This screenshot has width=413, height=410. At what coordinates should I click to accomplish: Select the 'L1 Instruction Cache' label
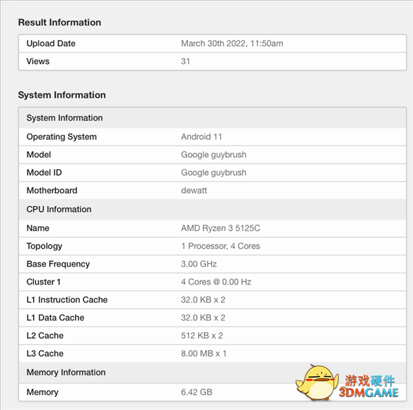[67, 300]
